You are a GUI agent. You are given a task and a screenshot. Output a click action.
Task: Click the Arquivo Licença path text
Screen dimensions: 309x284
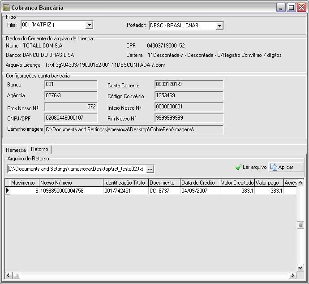point(105,65)
